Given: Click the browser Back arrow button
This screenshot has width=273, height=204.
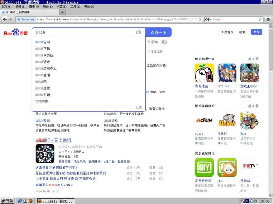Looking at the screenshot, I should coord(5,20).
